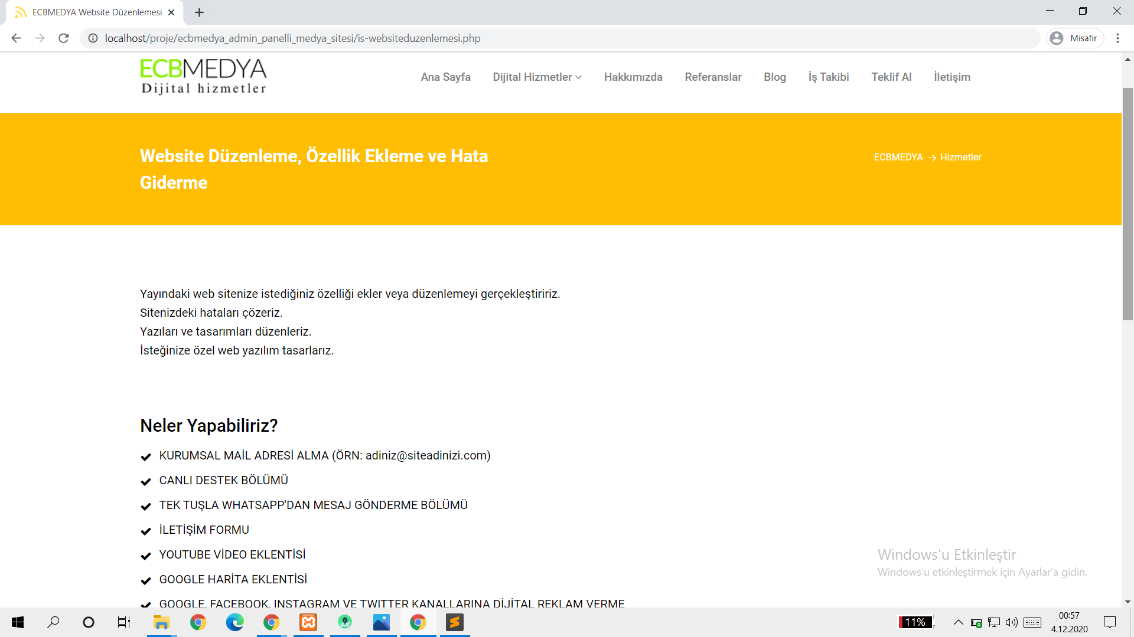Go to the İş Takibi page
Image resolution: width=1134 pixels, height=637 pixels.
828,77
